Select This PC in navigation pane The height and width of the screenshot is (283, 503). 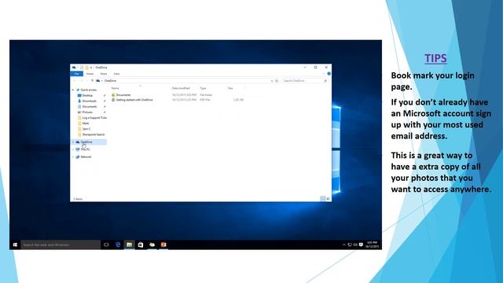tap(85, 149)
